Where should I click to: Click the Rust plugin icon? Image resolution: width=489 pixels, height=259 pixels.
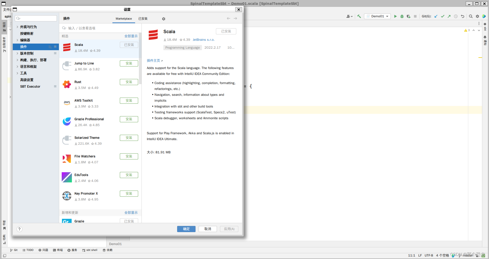67,84
